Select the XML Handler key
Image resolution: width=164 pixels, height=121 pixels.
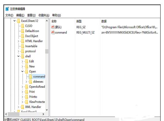click(x=33, y=107)
